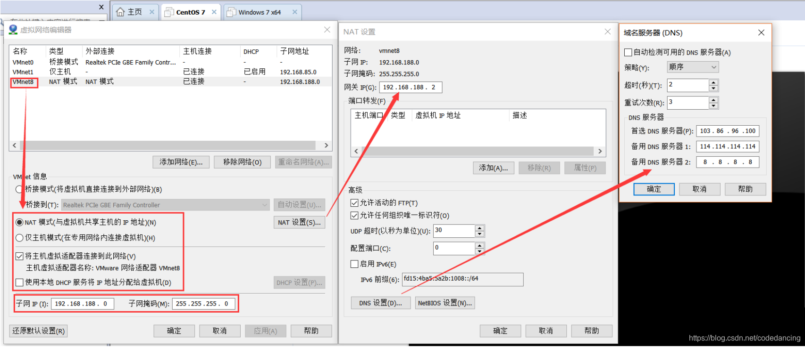Increase 配置端口 with up arrow
This screenshot has height=347, width=805.
click(x=480, y=245)
